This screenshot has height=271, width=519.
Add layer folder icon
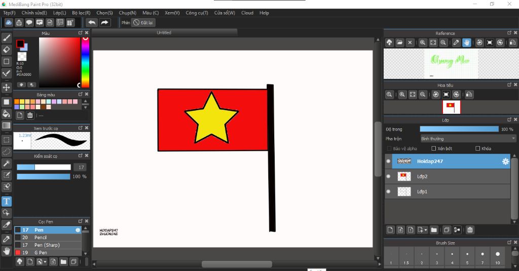coord(434,230)
